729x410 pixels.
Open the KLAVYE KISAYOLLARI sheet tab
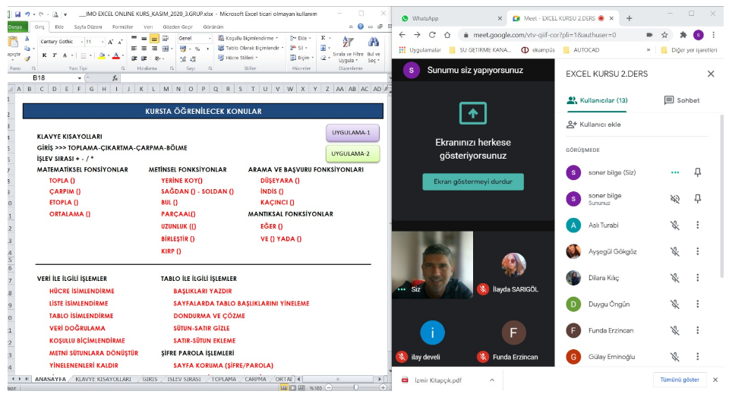103,380
